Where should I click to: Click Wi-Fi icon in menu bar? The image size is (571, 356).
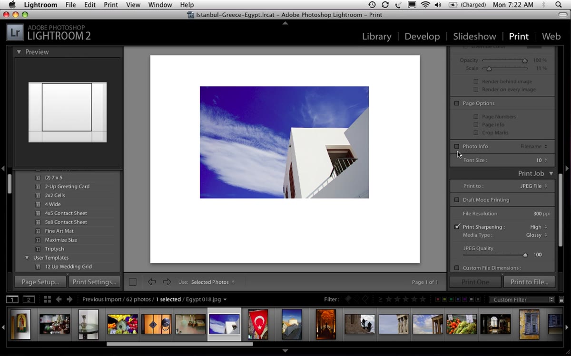click(425, 5)
